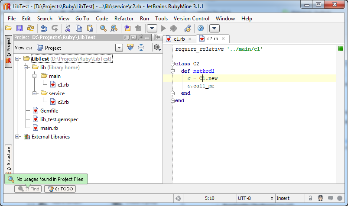
Task: Collapse the LibTest root node
Action: 17,59
